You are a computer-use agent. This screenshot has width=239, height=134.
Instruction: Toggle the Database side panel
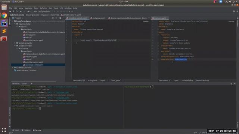[x=238, y=22]
